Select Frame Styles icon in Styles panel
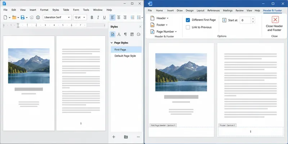The image size is (288, 144). coord(132,34)
